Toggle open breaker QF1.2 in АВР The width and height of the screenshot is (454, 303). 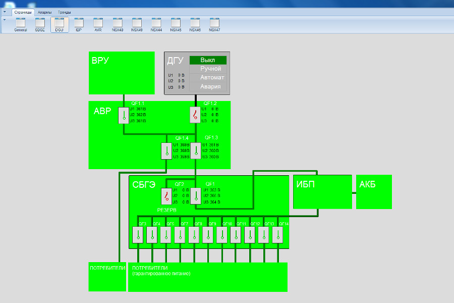click(195, 115)
